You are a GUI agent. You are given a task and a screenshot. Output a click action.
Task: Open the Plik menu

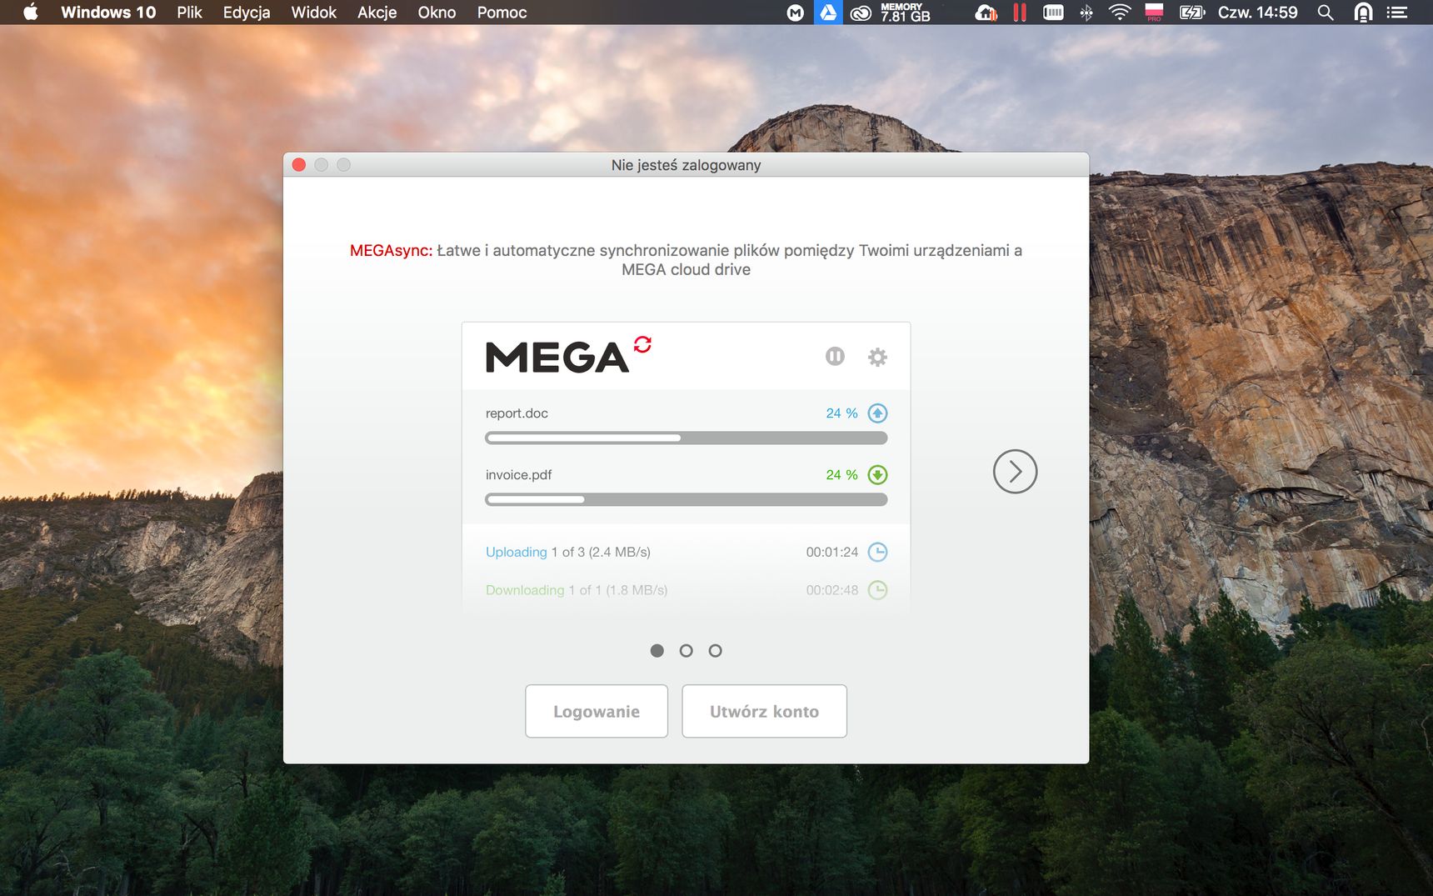(x=189, y=13)
